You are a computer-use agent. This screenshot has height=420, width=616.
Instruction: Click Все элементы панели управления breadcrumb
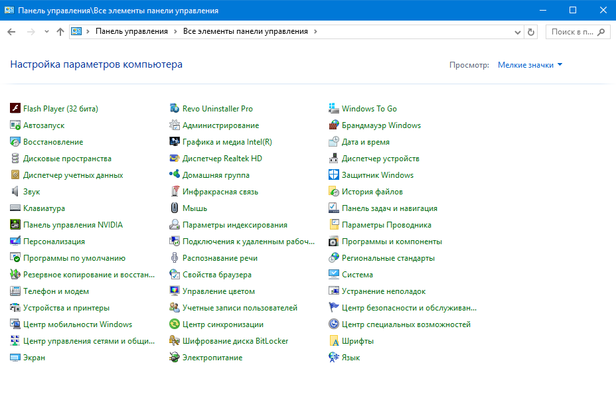[245, 31]
